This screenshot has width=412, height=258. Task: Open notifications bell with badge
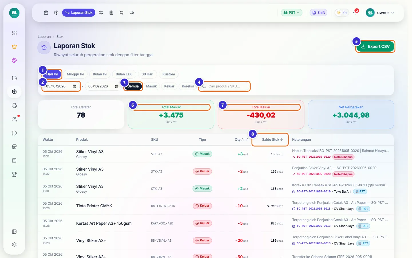tap(355, 12)
